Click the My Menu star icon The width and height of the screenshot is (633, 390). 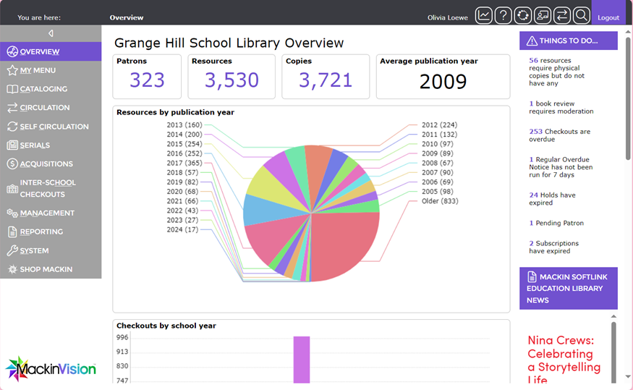click(x=12, y=70)
